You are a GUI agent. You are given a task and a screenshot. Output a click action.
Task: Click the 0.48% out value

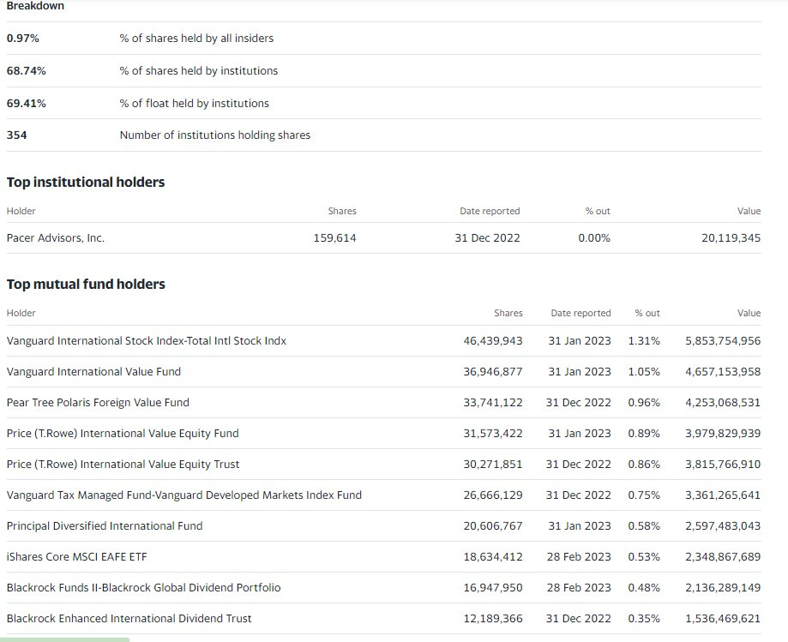pos(644,588)
